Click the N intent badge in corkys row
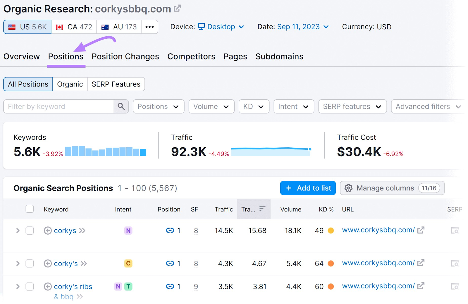Screen dimensions: 468x304 point(128,230)
